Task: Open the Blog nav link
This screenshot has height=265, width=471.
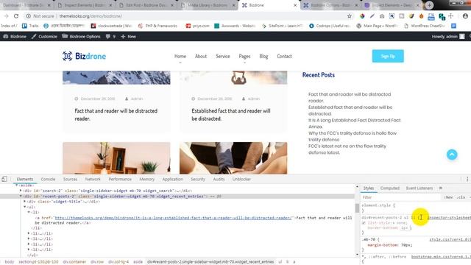Action: [x=263, y=56]
